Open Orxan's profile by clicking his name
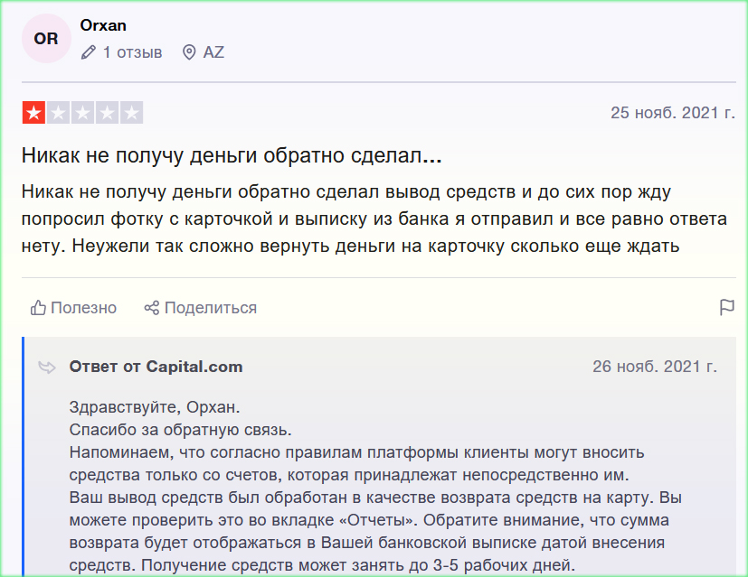Viewport: 748px width, 577px height. (x=103, y=25)
